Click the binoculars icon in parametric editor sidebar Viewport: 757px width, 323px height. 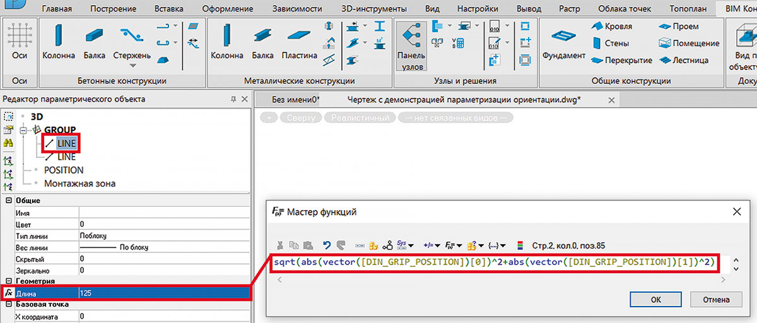point(9,143)
